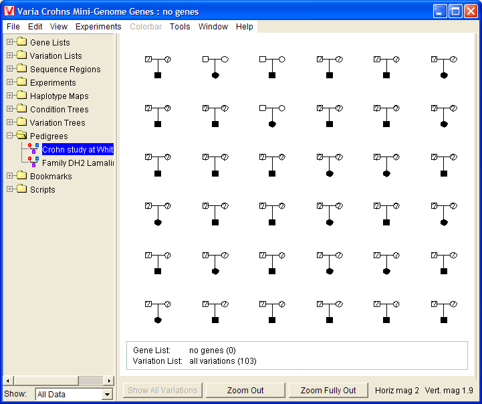
Task: Click the Zoom Fully Out button
Action: point(328,390)
